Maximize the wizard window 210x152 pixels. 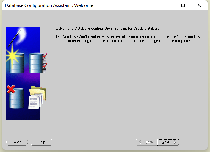[183, 5]
